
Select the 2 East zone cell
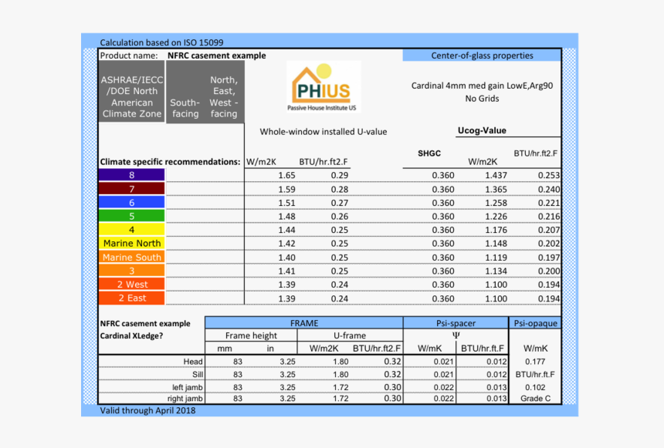(132, 298)
